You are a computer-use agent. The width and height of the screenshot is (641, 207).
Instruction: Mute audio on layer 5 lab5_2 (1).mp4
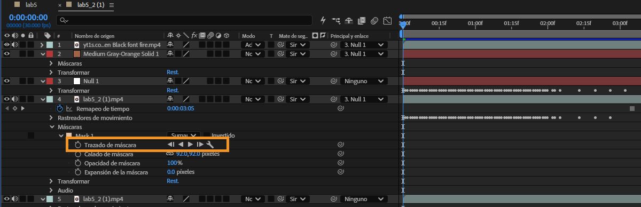click(x=14, y=199)
